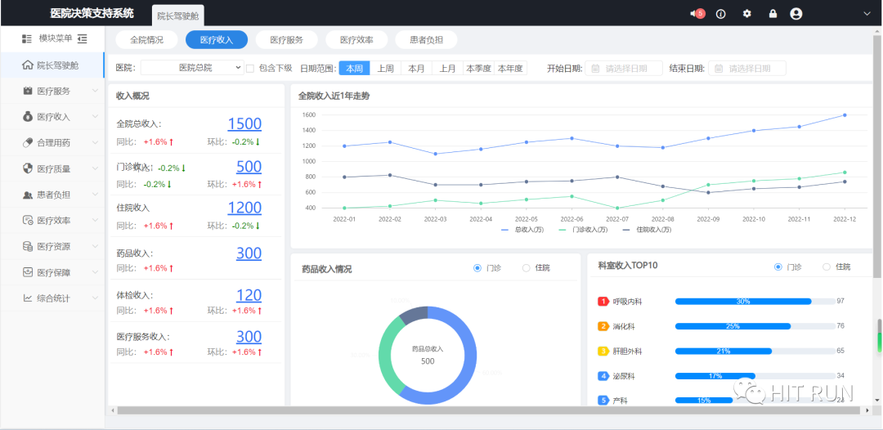Switch to the 全院情况 tab
The height and width of the screenshot is (430, 883).
click(147, 40)
